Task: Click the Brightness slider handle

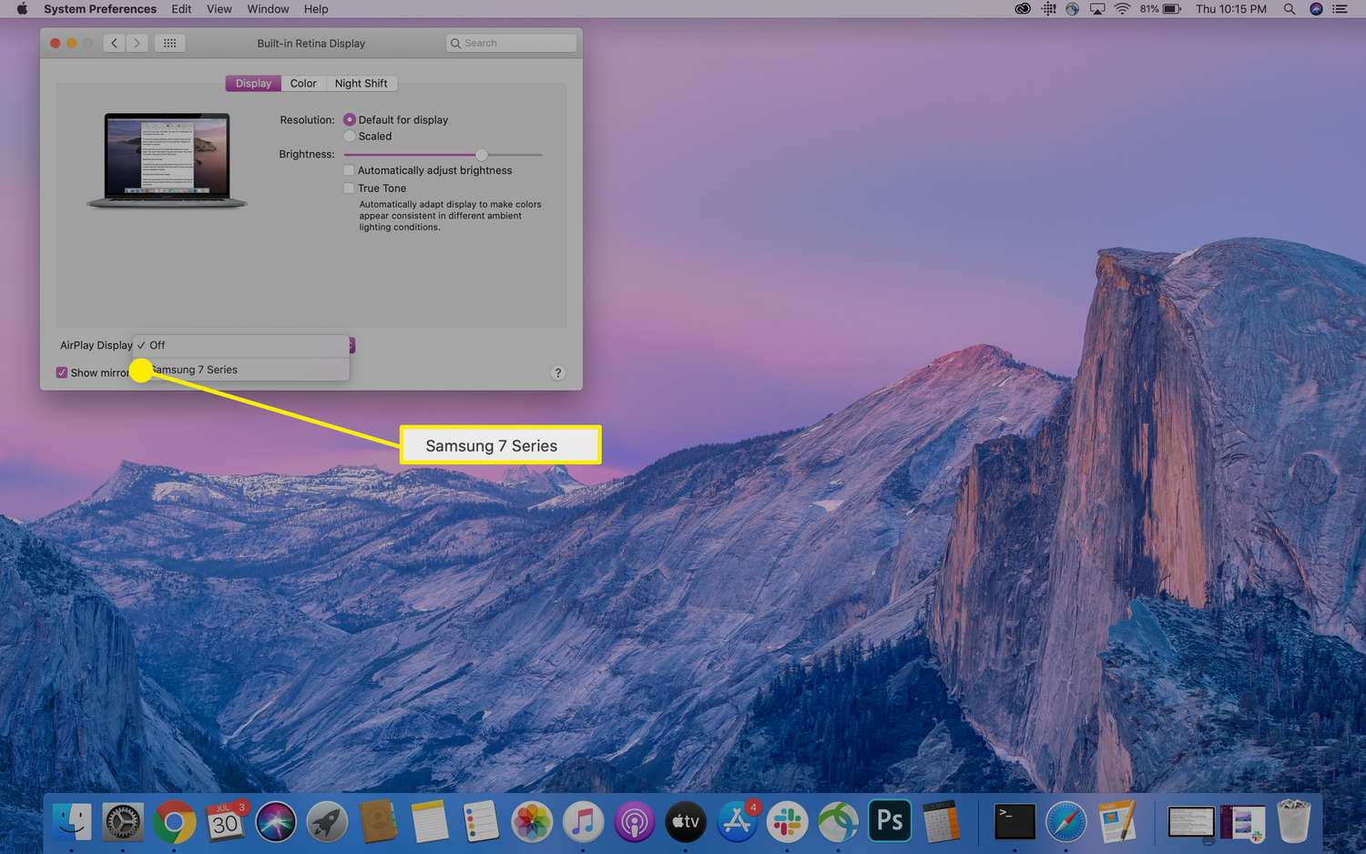Action: pos(482,155)
